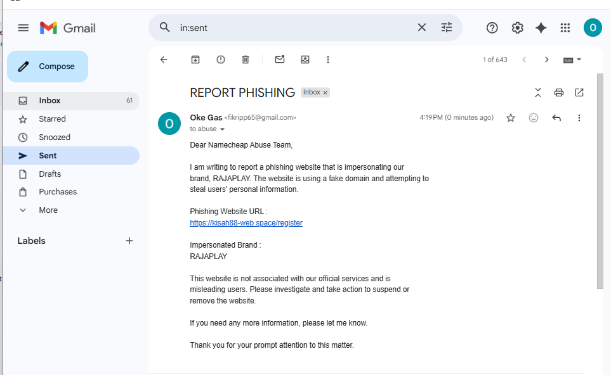Delete the email with the trash icon
Image resolution: width=611 pixels, height=375 pixels.
point(246,60)
